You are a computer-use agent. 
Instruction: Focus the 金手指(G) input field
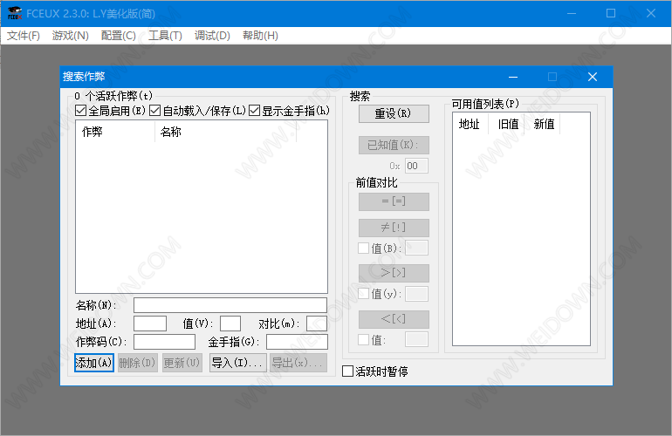297,342
